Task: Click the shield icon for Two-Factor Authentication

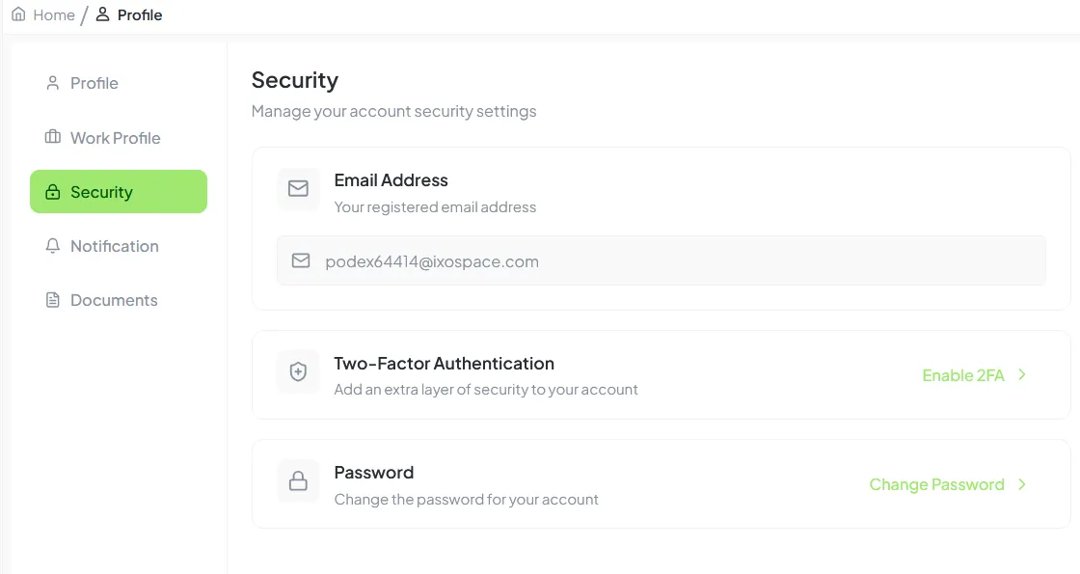Action: pyautogui.click(x=298, y=371)
